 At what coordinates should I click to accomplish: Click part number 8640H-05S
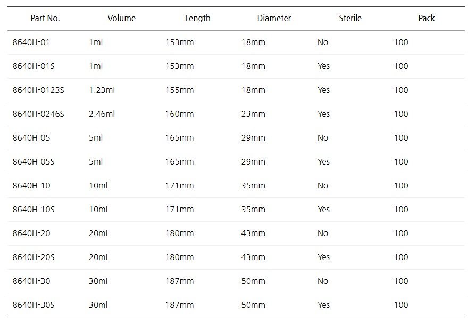point(34,162)
